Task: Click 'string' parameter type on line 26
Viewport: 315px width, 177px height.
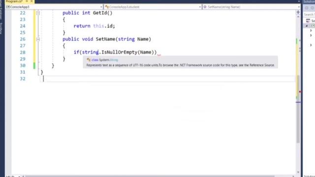Action: (126, 39)
